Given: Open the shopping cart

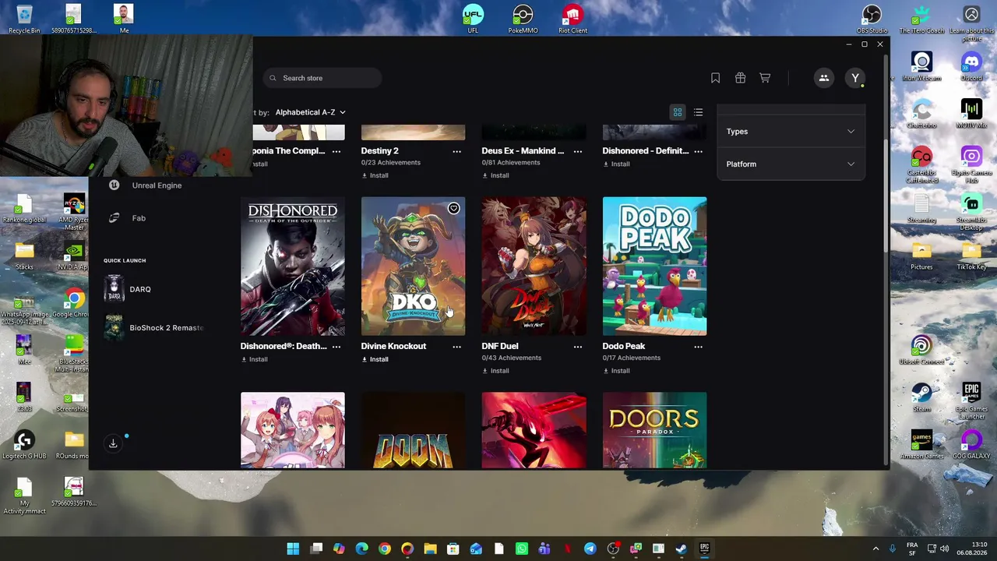Looking at the screenshot, I should (765, 78).
